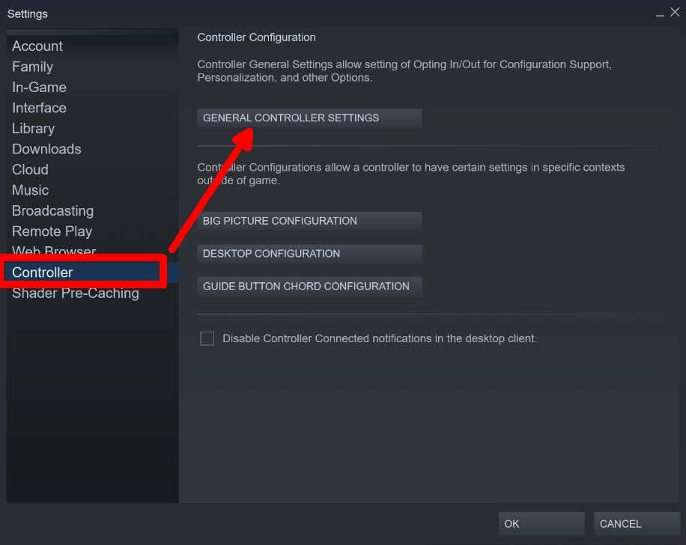View Downloads settings

(x=46, y=149)
